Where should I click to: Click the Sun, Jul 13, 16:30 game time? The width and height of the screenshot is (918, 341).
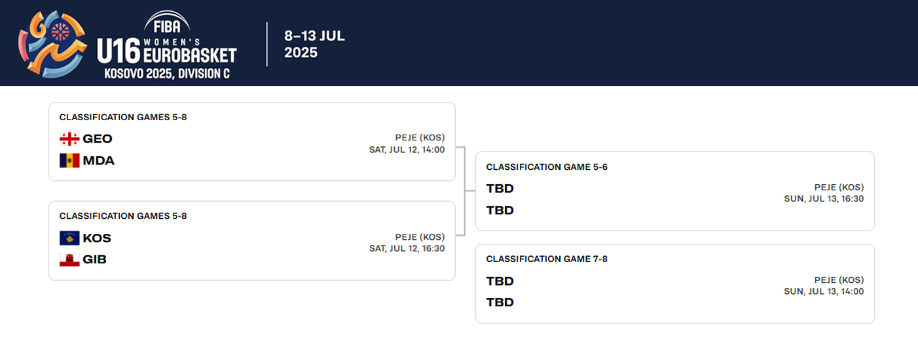pyautogui.click(x=824, y=199)
